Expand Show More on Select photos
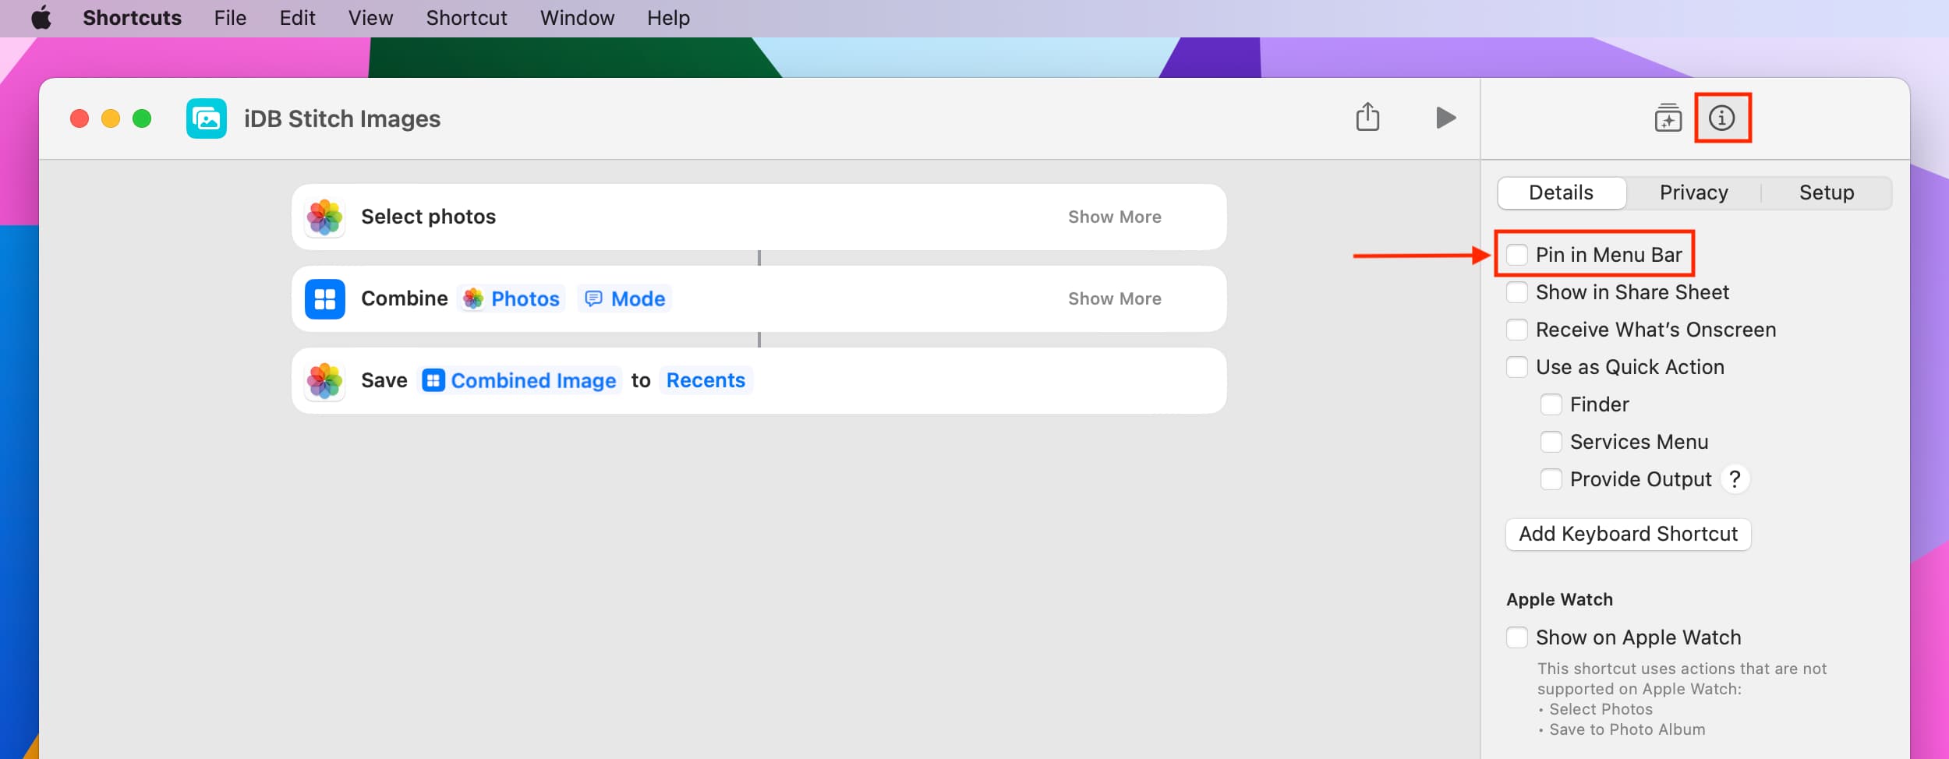Image resolution: width=1949 pixels, height=759 pixels. [1114, 217]
